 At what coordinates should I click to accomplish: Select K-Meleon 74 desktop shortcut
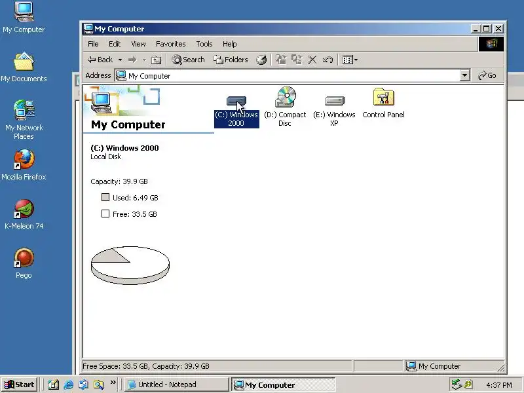coord(24,214)
